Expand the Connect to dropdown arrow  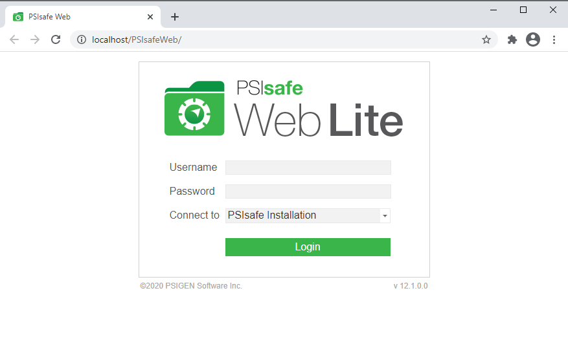385,215
